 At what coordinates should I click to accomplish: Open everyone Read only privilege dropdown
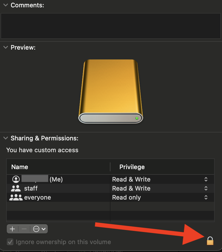pyautogui.click(x=206, y=197)
